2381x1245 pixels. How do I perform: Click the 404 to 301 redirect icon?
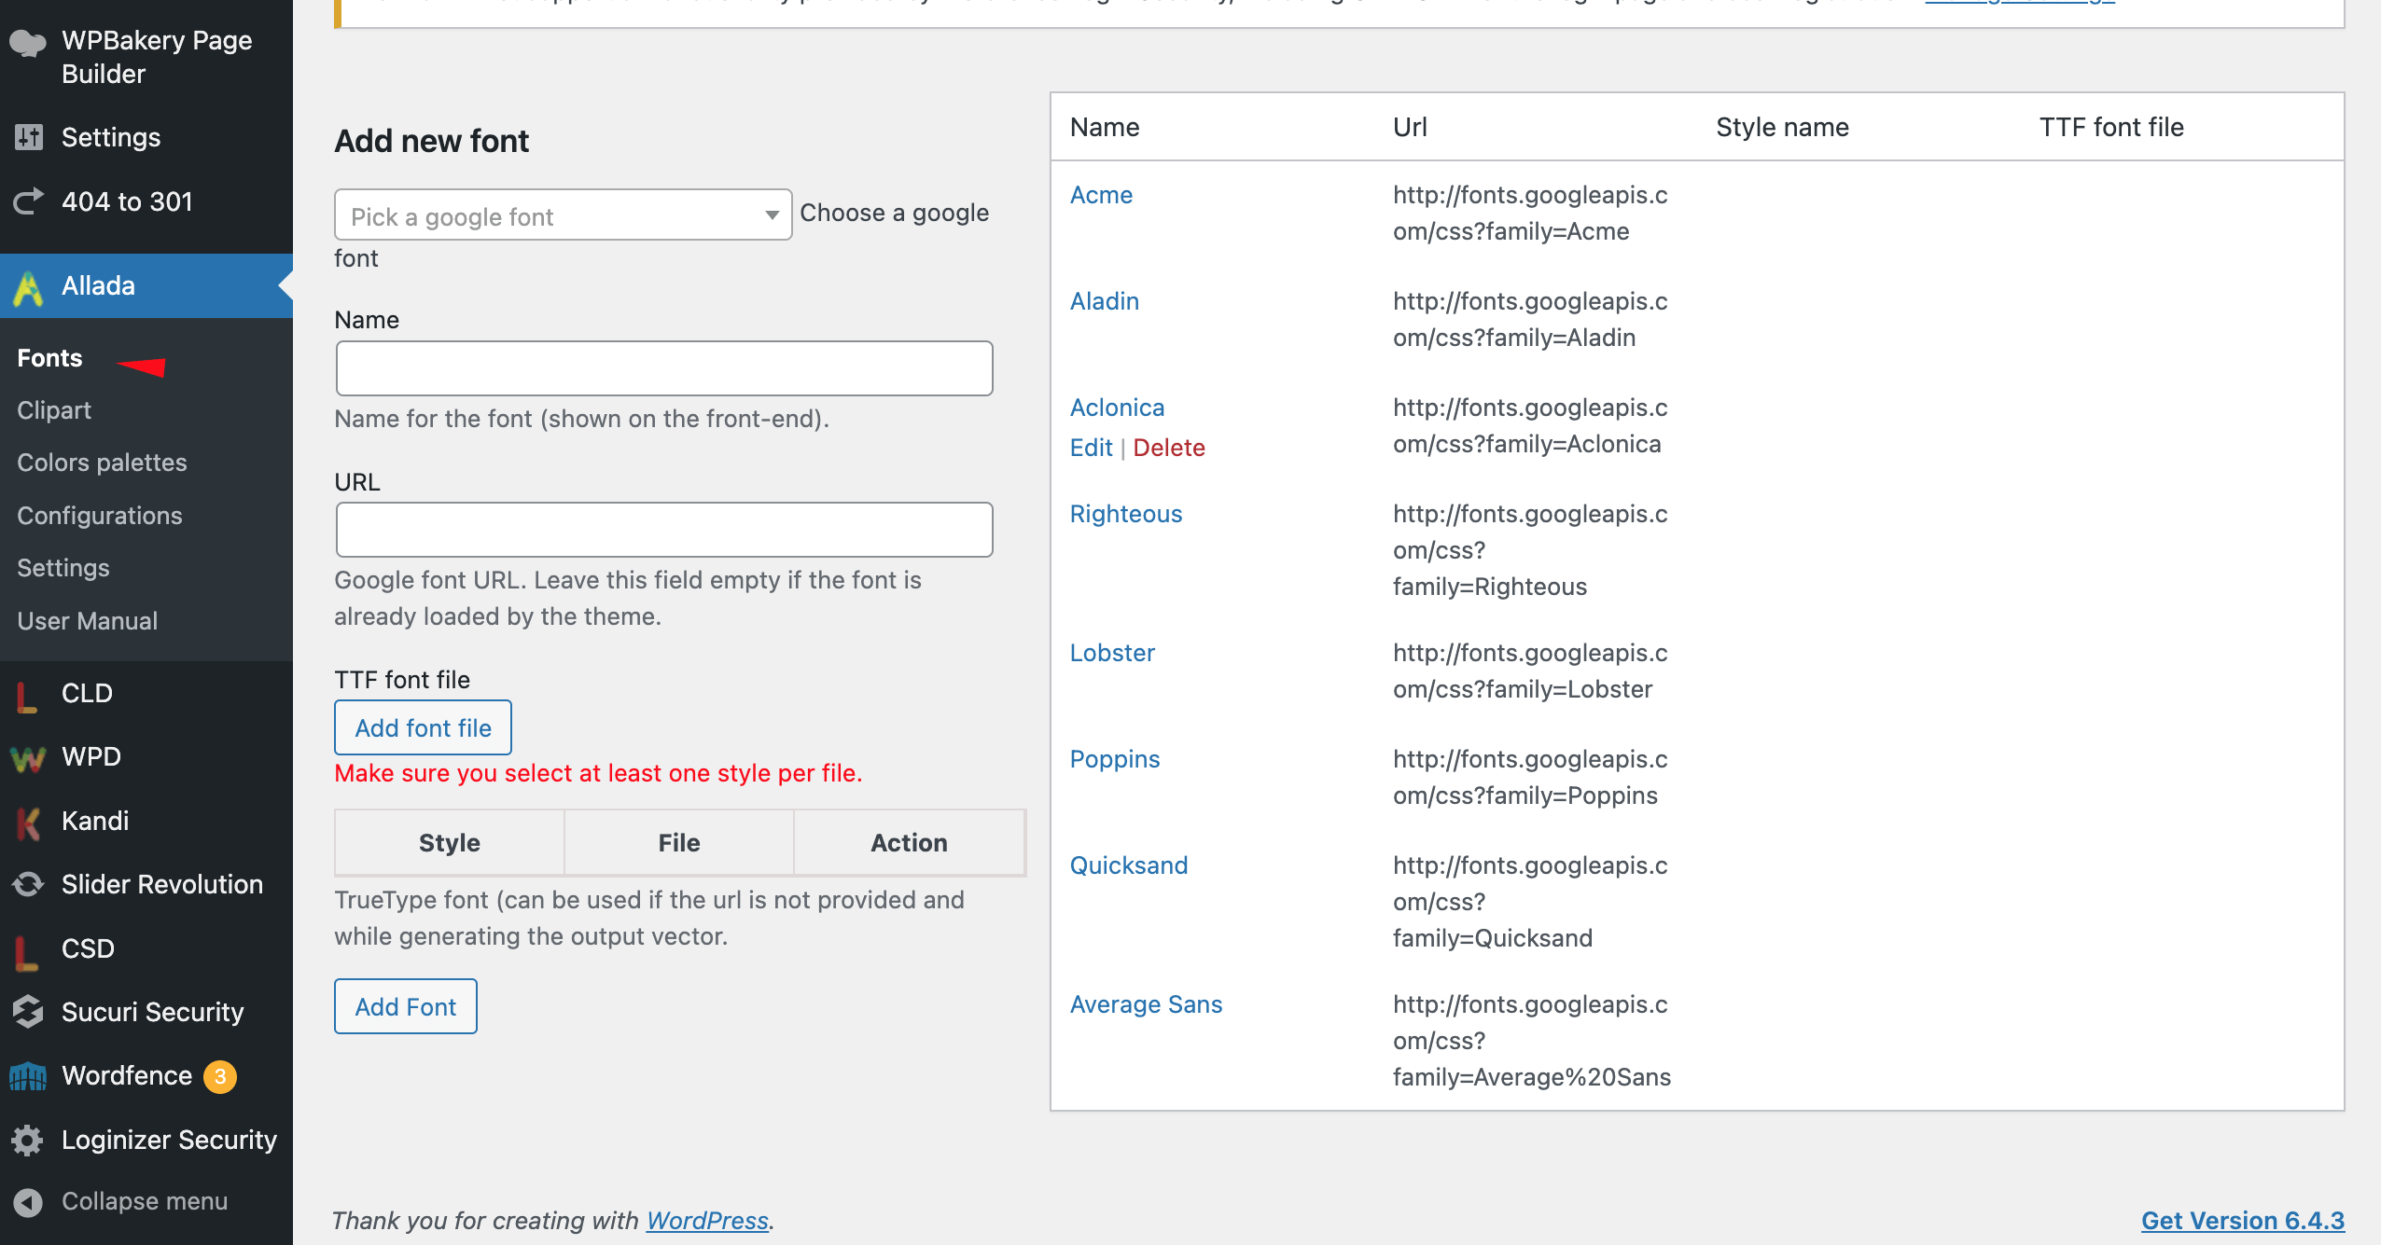(30, 201)
